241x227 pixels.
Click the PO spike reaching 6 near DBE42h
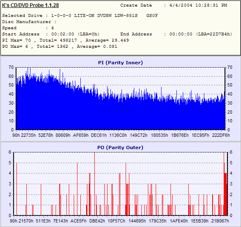coord(94,184)
